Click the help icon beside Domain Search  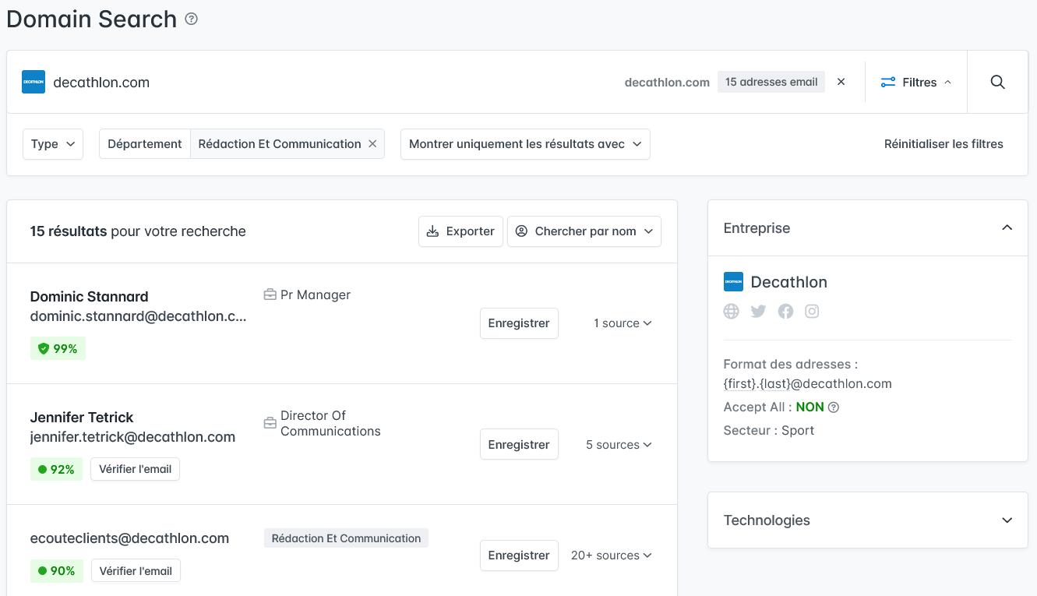point(191,19)
